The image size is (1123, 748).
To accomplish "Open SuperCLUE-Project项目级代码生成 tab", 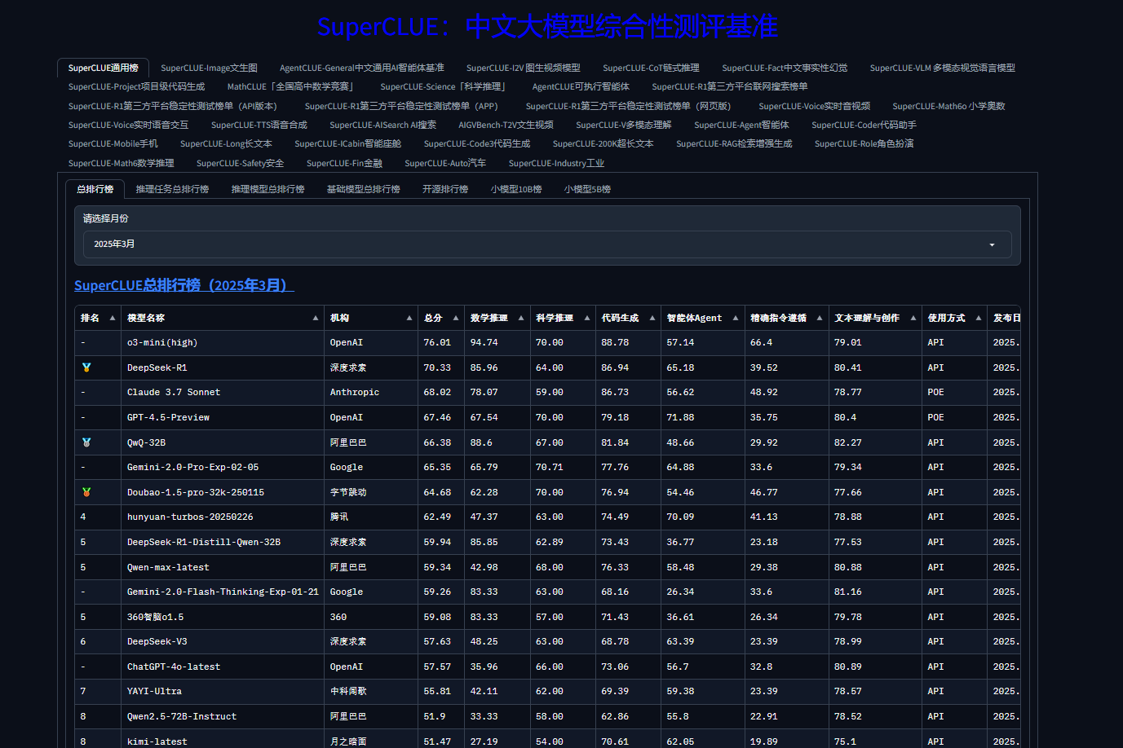I will [x=136, y=86].
